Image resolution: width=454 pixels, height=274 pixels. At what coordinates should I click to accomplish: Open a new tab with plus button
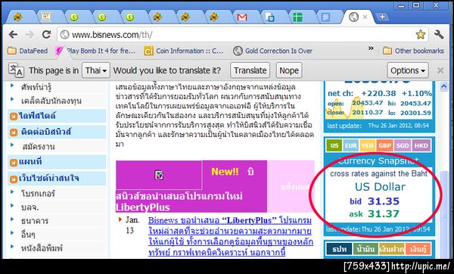(x=382, y=17)
